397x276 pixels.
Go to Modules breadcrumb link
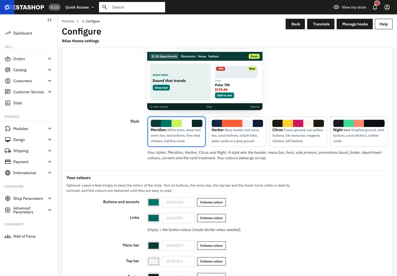pos(68,21)
